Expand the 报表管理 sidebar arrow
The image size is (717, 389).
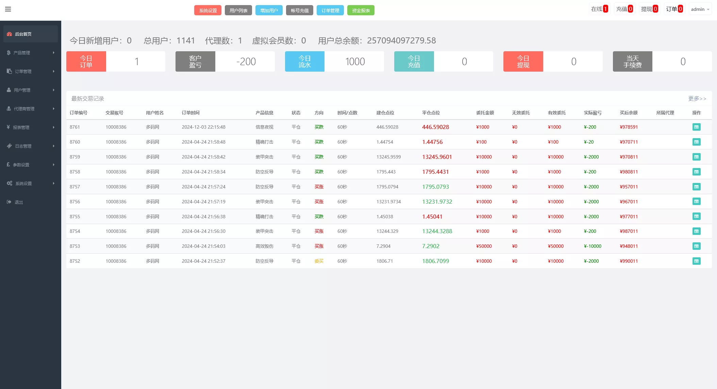tap(54, 127)
